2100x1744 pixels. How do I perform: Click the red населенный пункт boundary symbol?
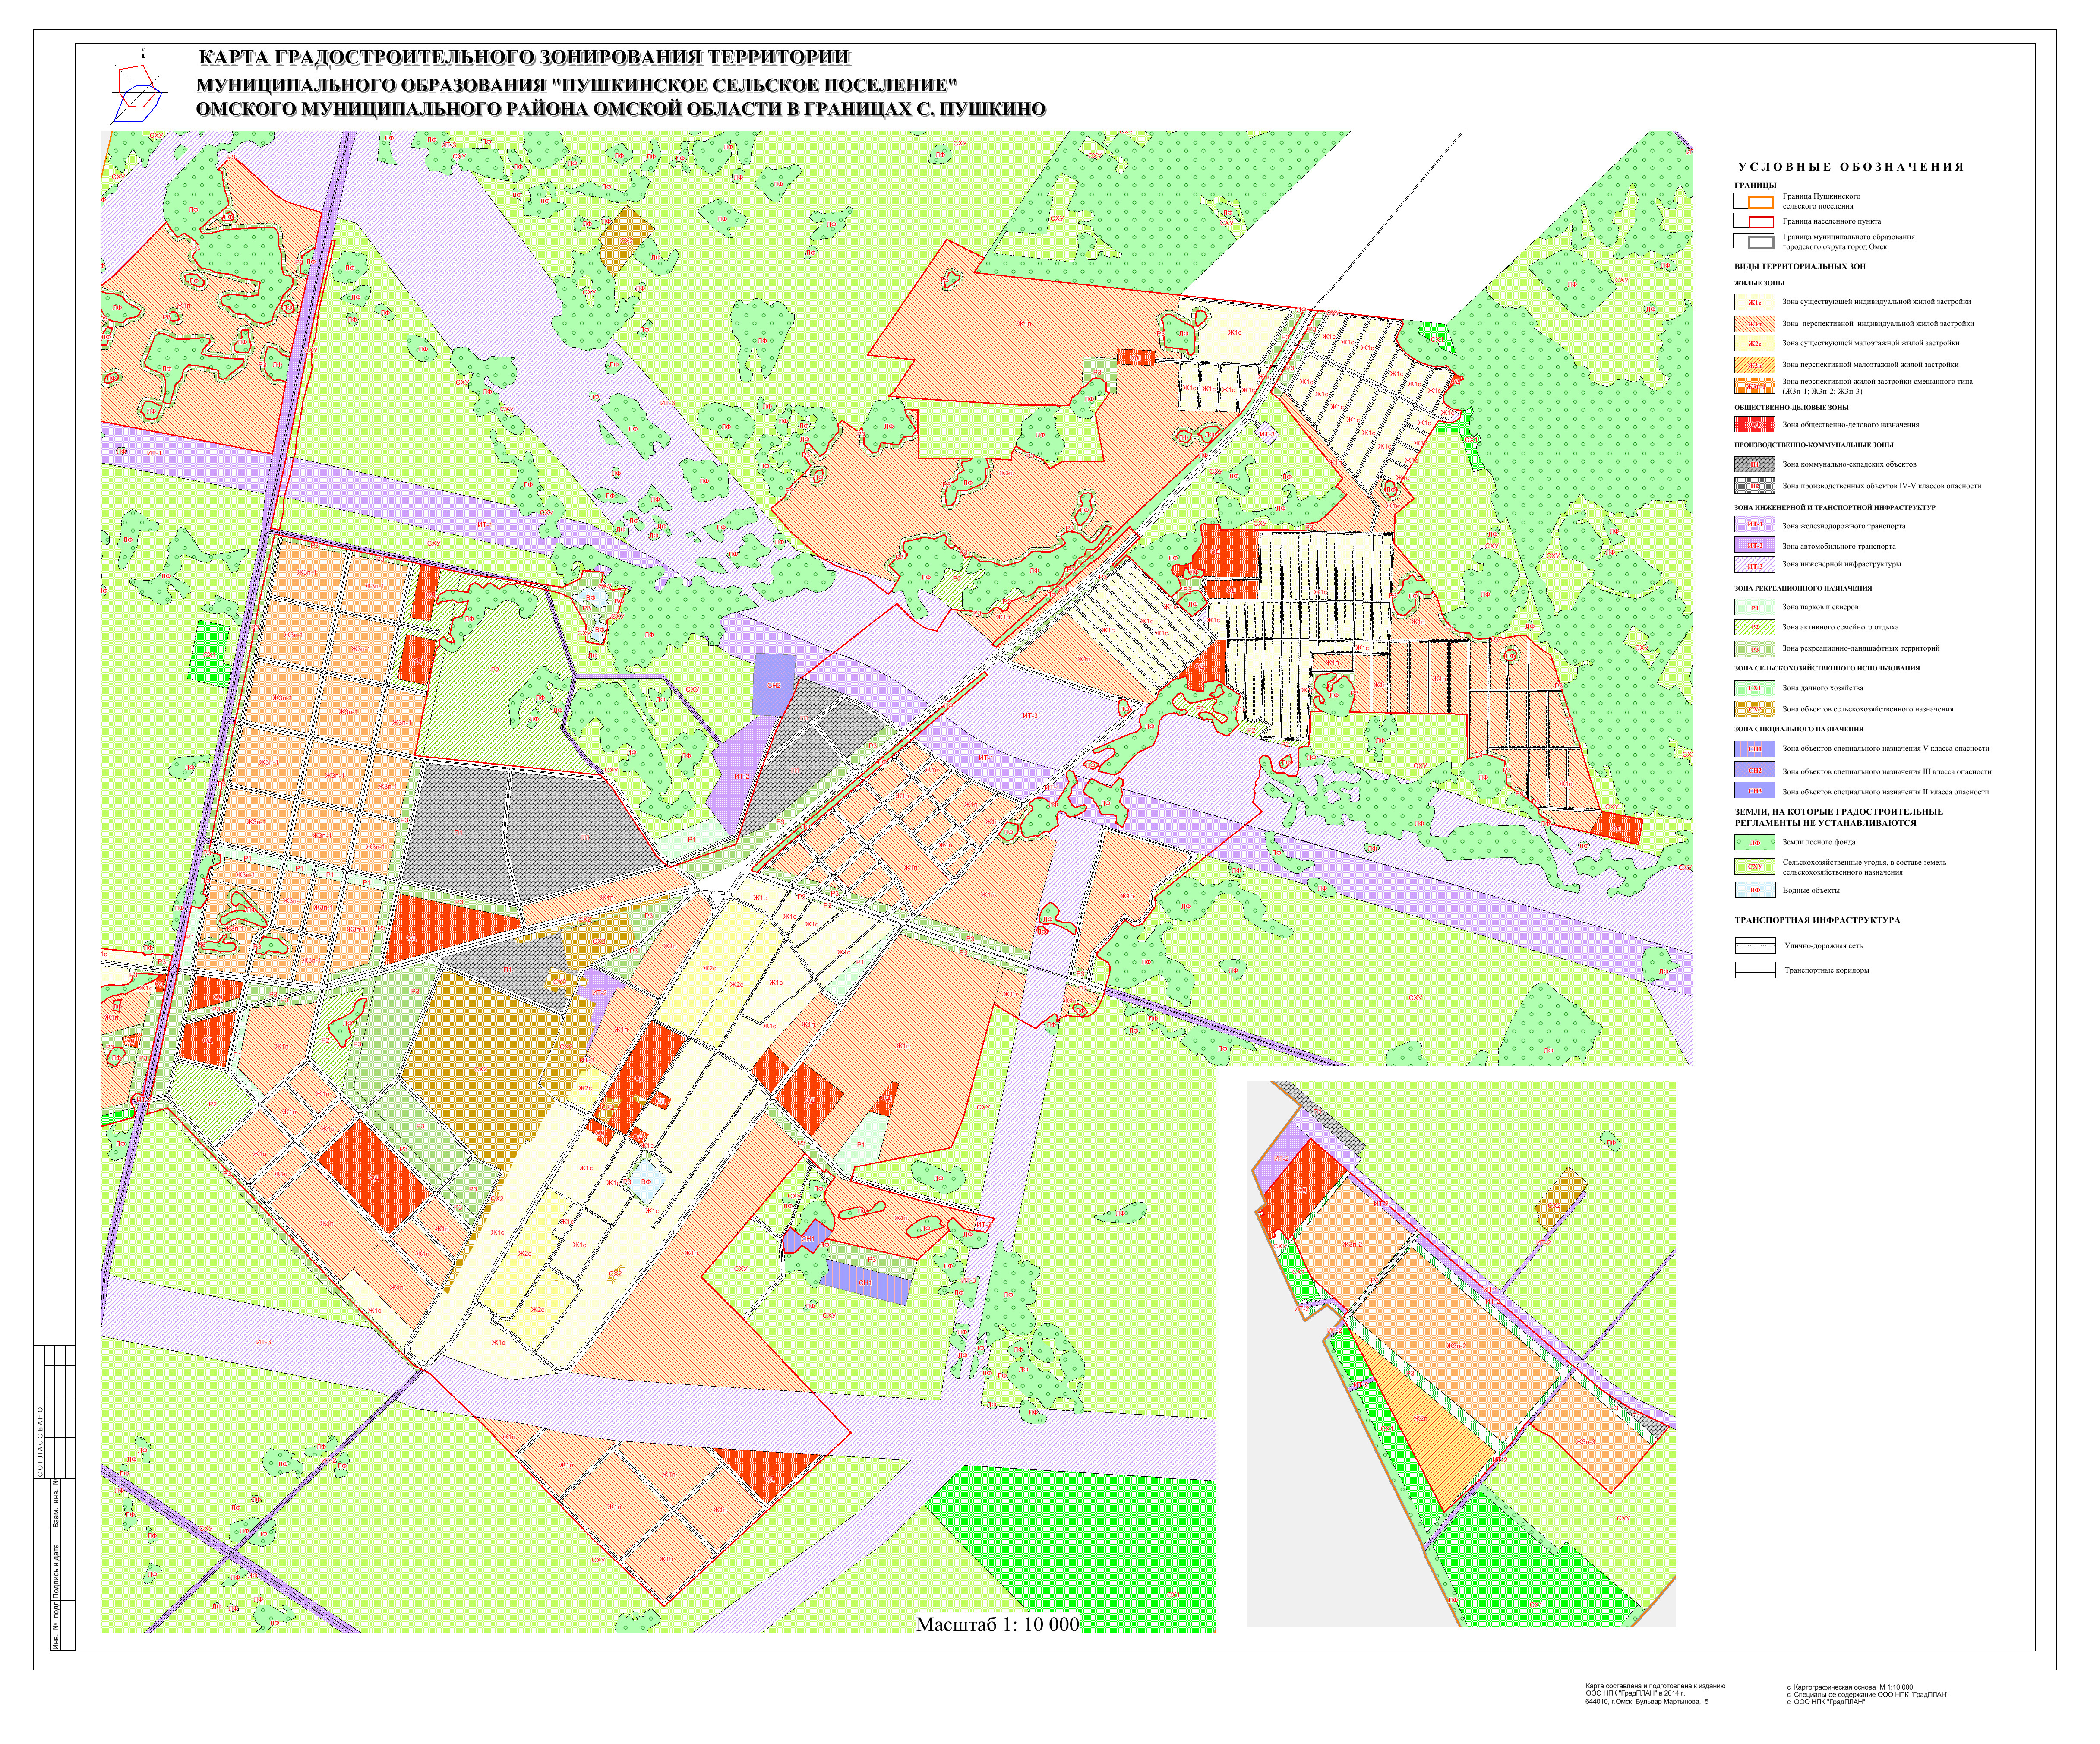pos(1754,222)
